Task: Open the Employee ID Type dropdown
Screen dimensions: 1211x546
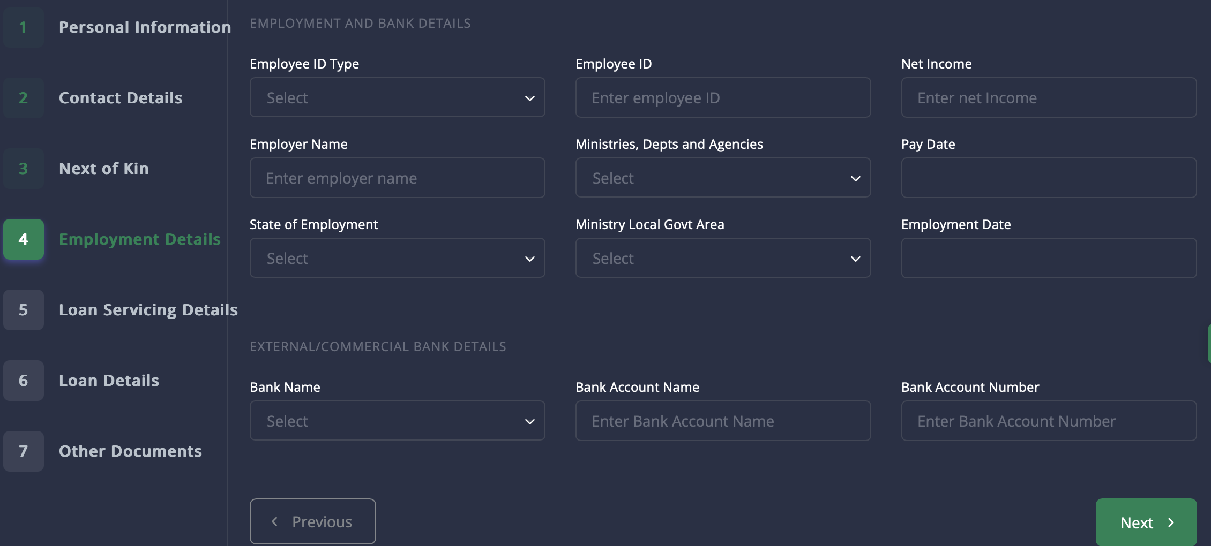Action: pos(397,98)
